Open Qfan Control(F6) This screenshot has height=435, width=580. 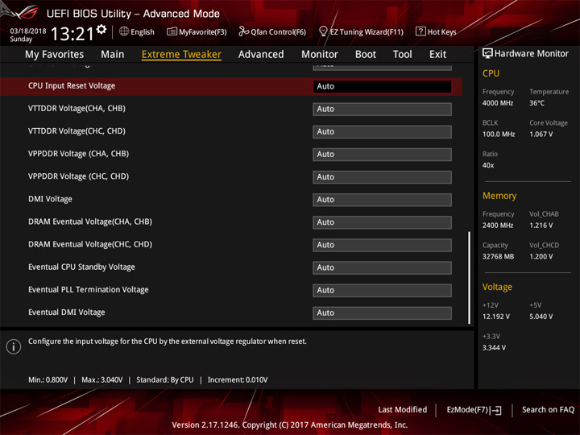tap(272, 31)
